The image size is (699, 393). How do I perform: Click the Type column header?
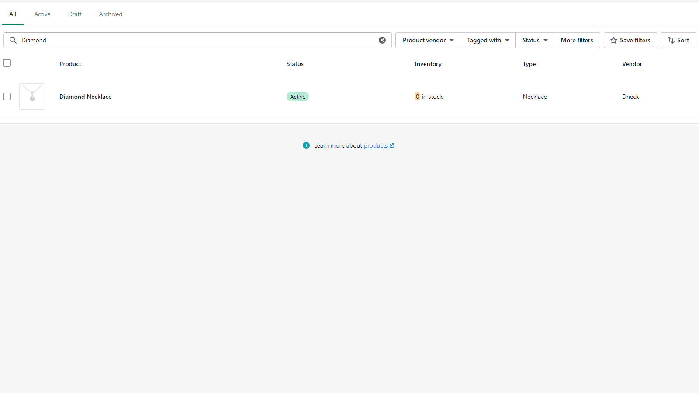529,64
